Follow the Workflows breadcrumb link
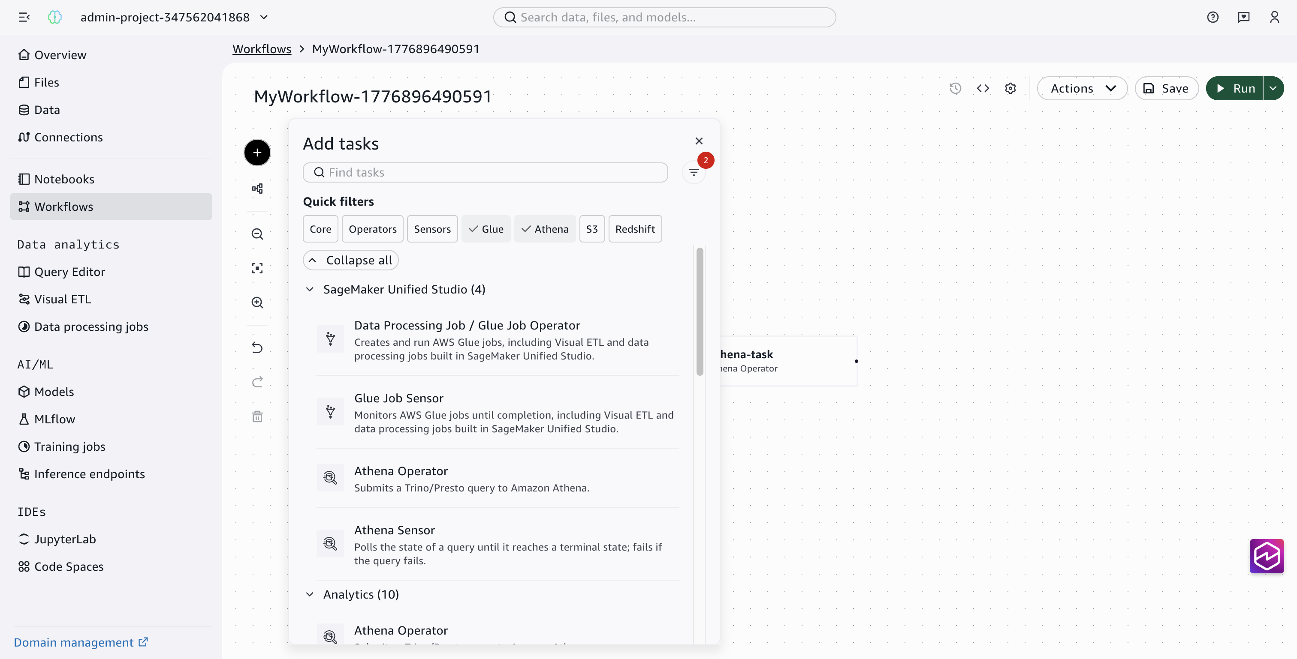1297x659 pixels. click(x=262, y=49)
